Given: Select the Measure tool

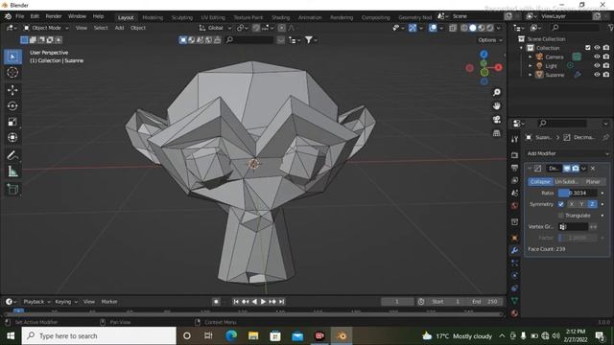Looking at the screenshot, I should (12, 171).
